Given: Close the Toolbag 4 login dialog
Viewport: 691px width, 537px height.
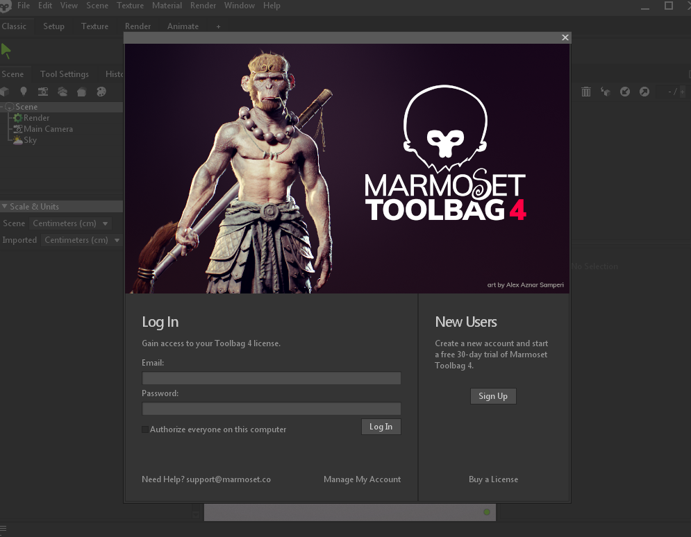Looking at the screenshot, I should 565,37.
